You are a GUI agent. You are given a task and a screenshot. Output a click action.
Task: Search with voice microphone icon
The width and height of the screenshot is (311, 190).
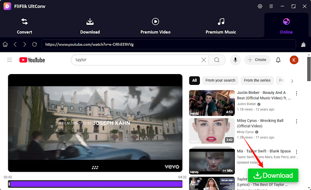point(235,60)
